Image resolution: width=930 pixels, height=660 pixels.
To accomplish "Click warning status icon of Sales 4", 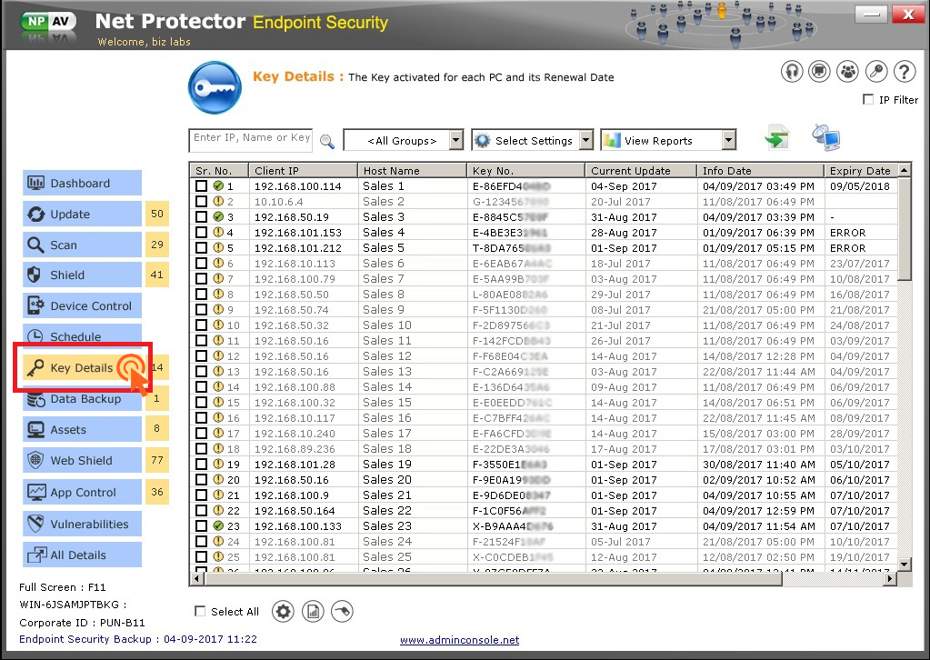I will (218, 233).
